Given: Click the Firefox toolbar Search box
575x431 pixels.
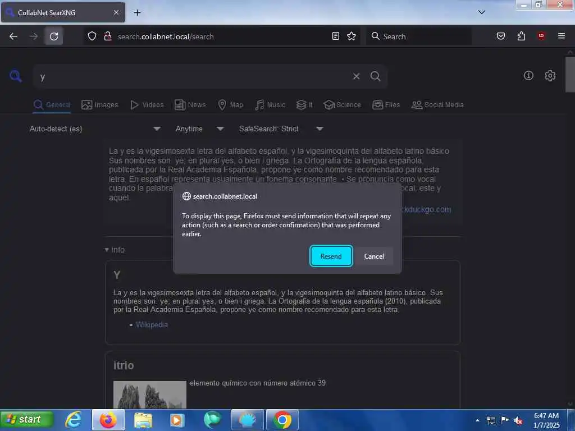Looking at the screenshot, I should click(419, 36).
